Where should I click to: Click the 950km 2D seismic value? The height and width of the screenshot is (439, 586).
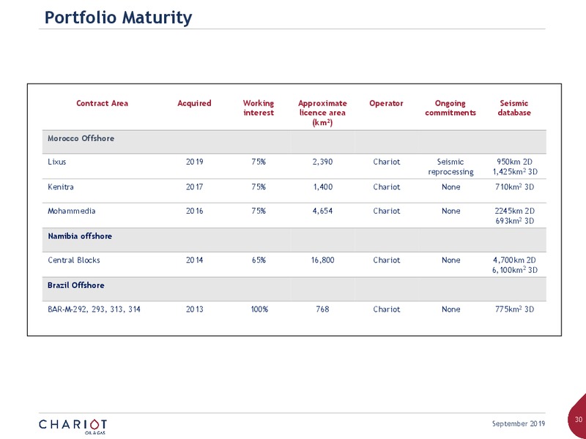pyautogui.click(x=515, y=162)
